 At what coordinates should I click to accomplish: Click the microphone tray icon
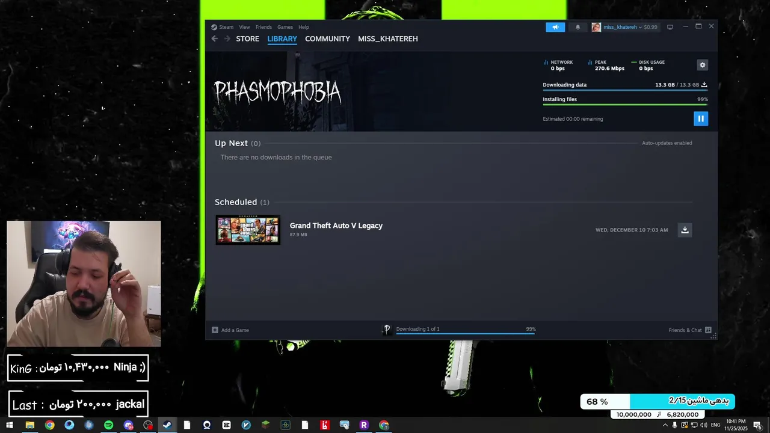click(x=674, y=425)
